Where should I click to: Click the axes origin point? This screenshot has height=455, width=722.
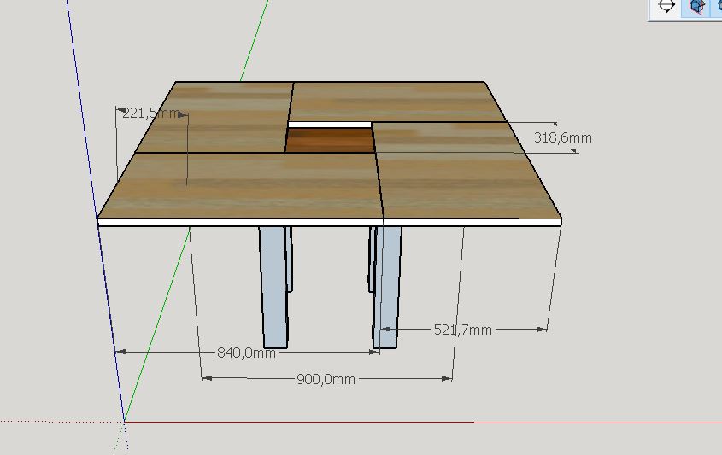[125, 421]
